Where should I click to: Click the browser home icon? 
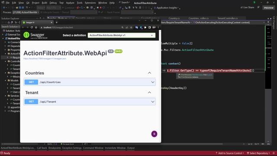36,27
